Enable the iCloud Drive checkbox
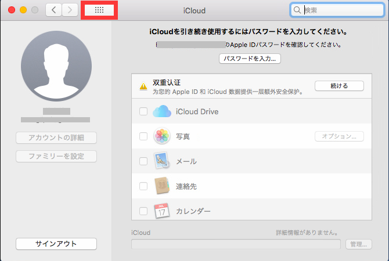 click(143, 111)
